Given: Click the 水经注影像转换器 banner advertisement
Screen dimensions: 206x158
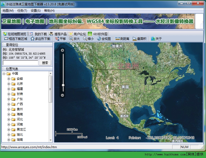Looking at the screenshot, I should point(98,21).
